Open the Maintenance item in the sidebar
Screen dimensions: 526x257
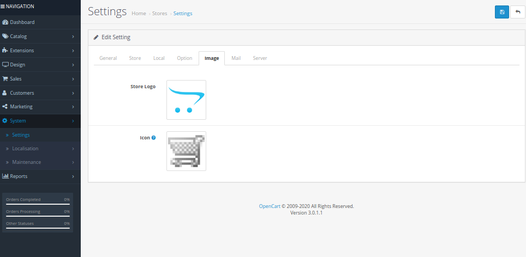[x=40, y=162]
